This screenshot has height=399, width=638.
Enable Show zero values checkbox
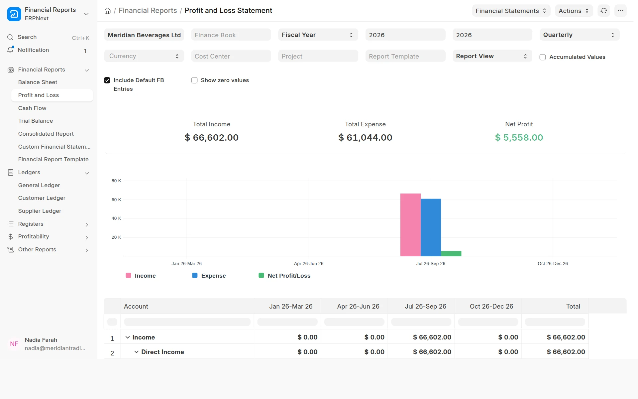[194, 80]
